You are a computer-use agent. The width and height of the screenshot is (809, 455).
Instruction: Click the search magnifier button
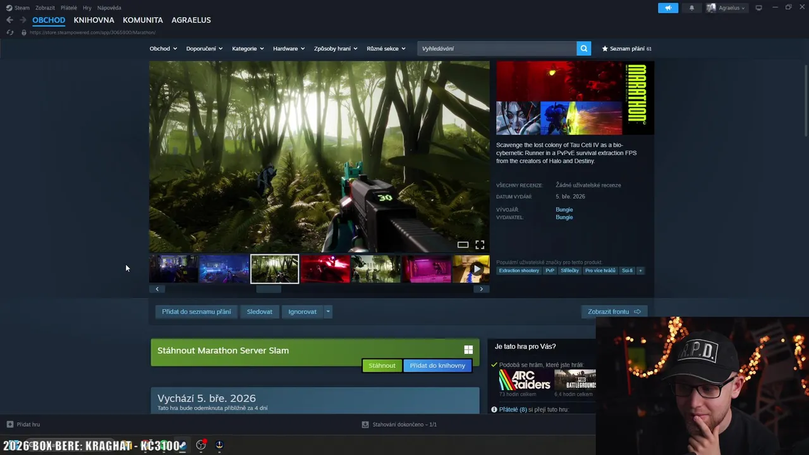(584, 49)
